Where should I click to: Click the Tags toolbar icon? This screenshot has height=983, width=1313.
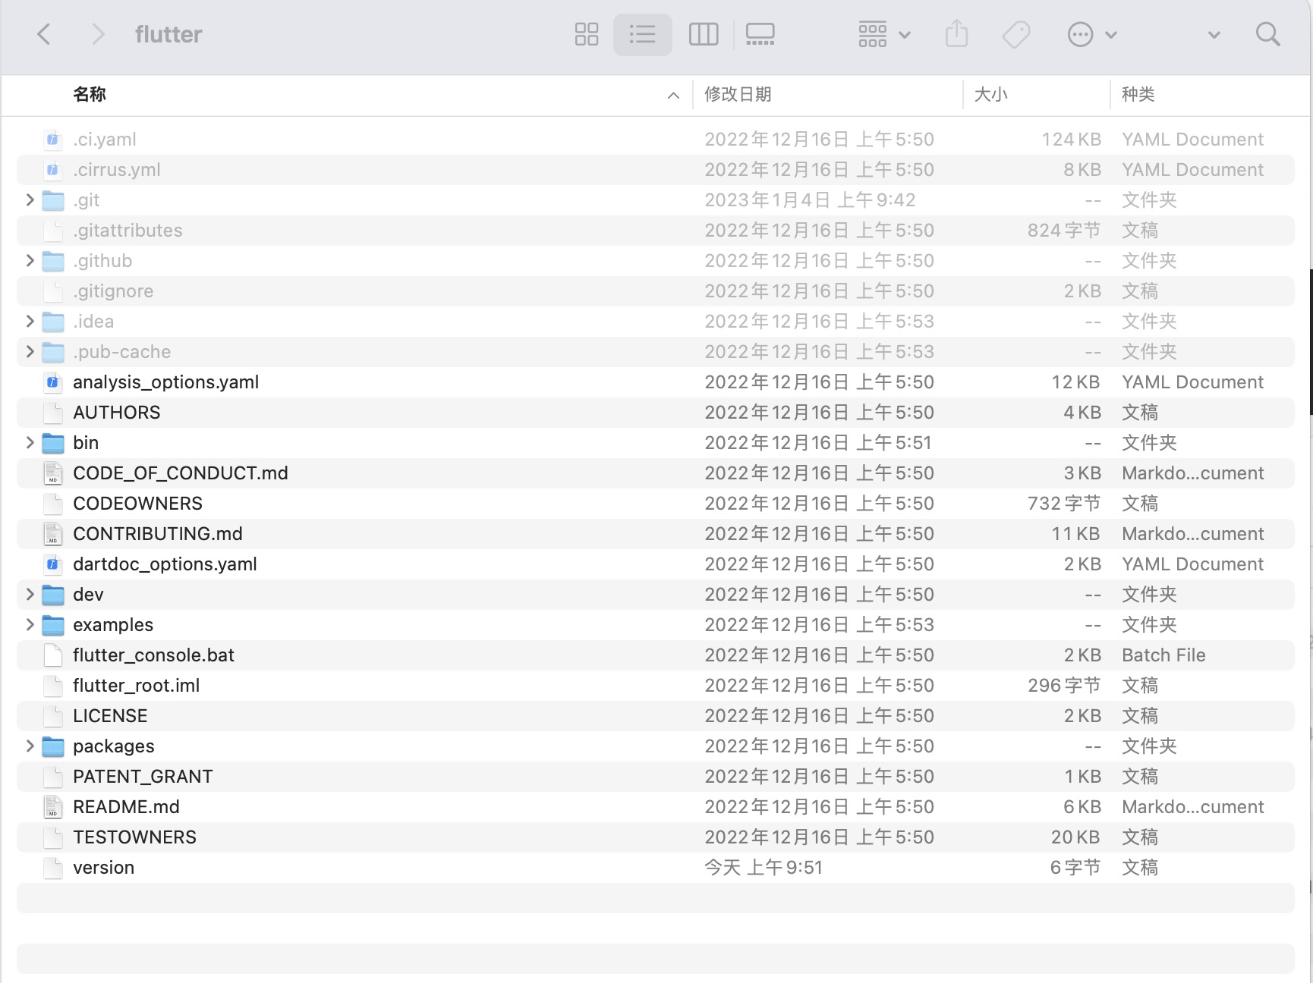pos(1015,34)
